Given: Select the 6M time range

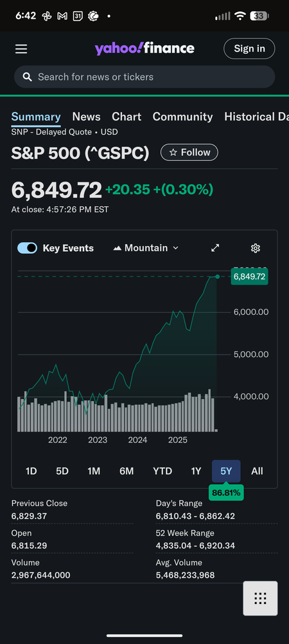Looking at the screenshot, I should 127,471.
